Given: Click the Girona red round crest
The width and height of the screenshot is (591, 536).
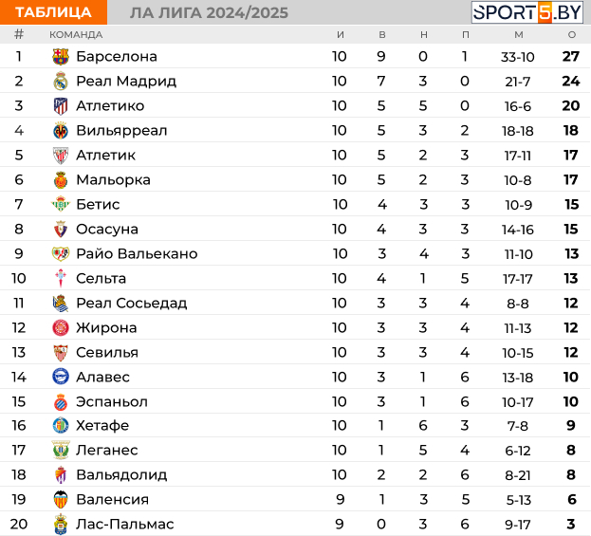Looking at the screenshot, I should (x=61, y=327).
